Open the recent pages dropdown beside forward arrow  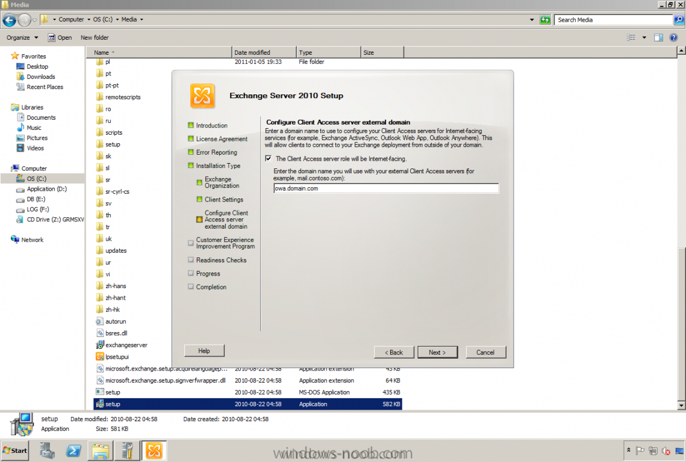(x=34, y=20)
